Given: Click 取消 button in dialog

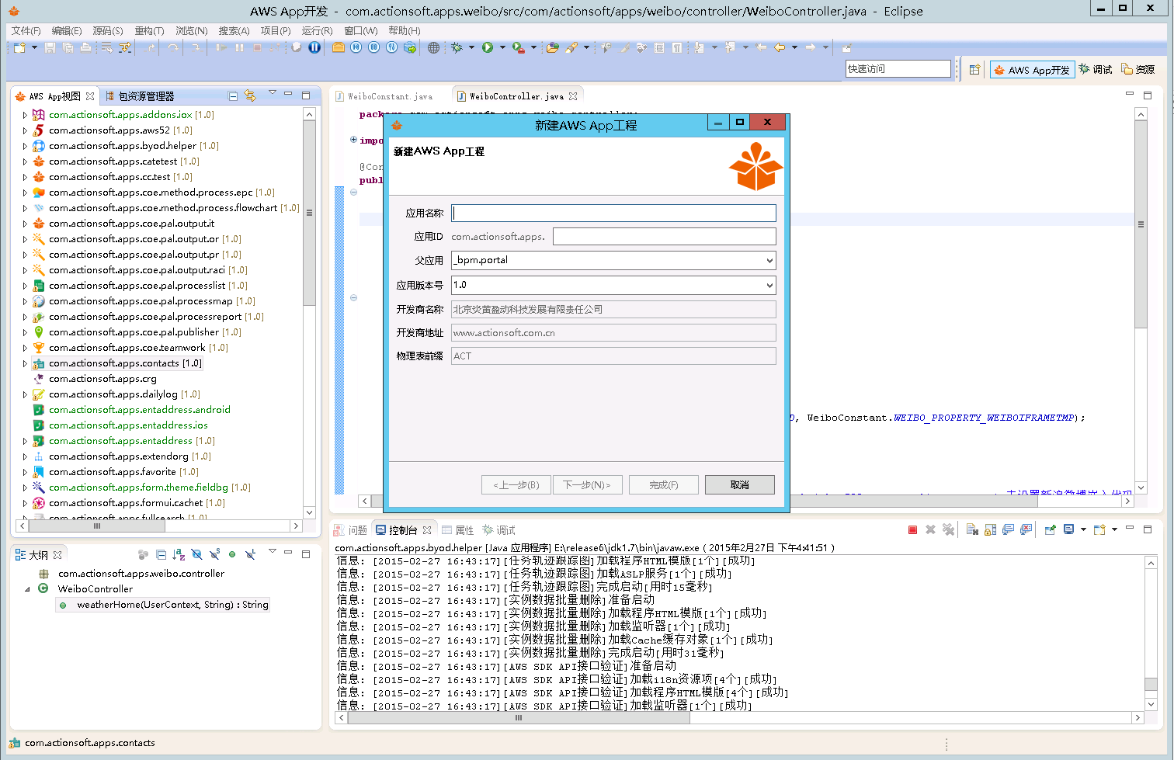Looking at the screenshot, I should 739,485.
